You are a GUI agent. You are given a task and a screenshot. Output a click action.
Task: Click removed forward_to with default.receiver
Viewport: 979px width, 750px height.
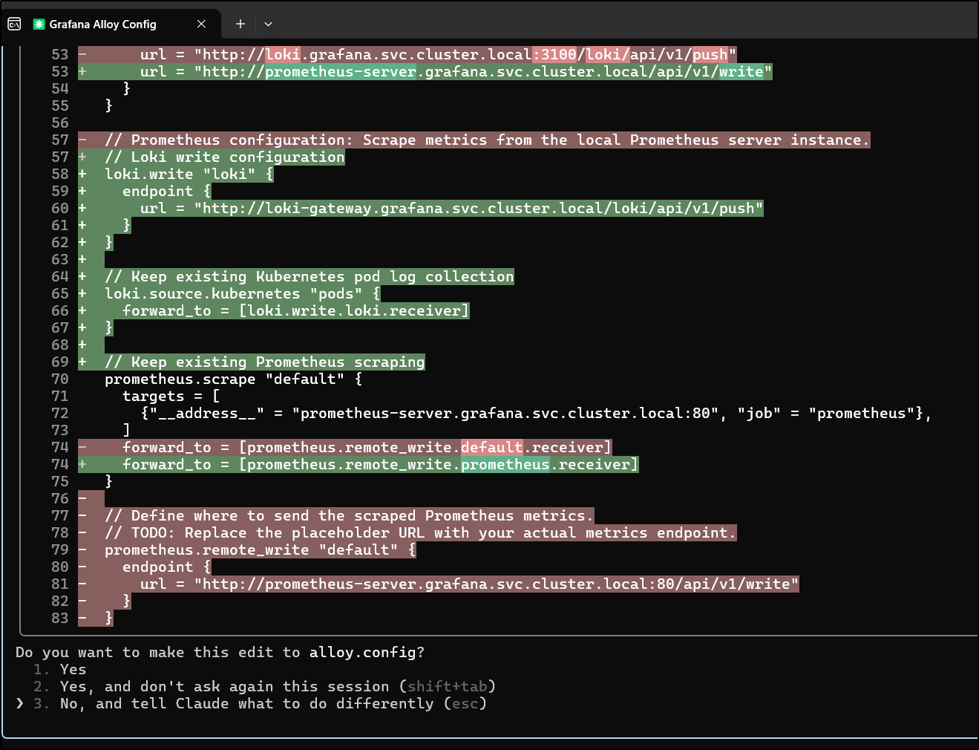click(345, 447)
